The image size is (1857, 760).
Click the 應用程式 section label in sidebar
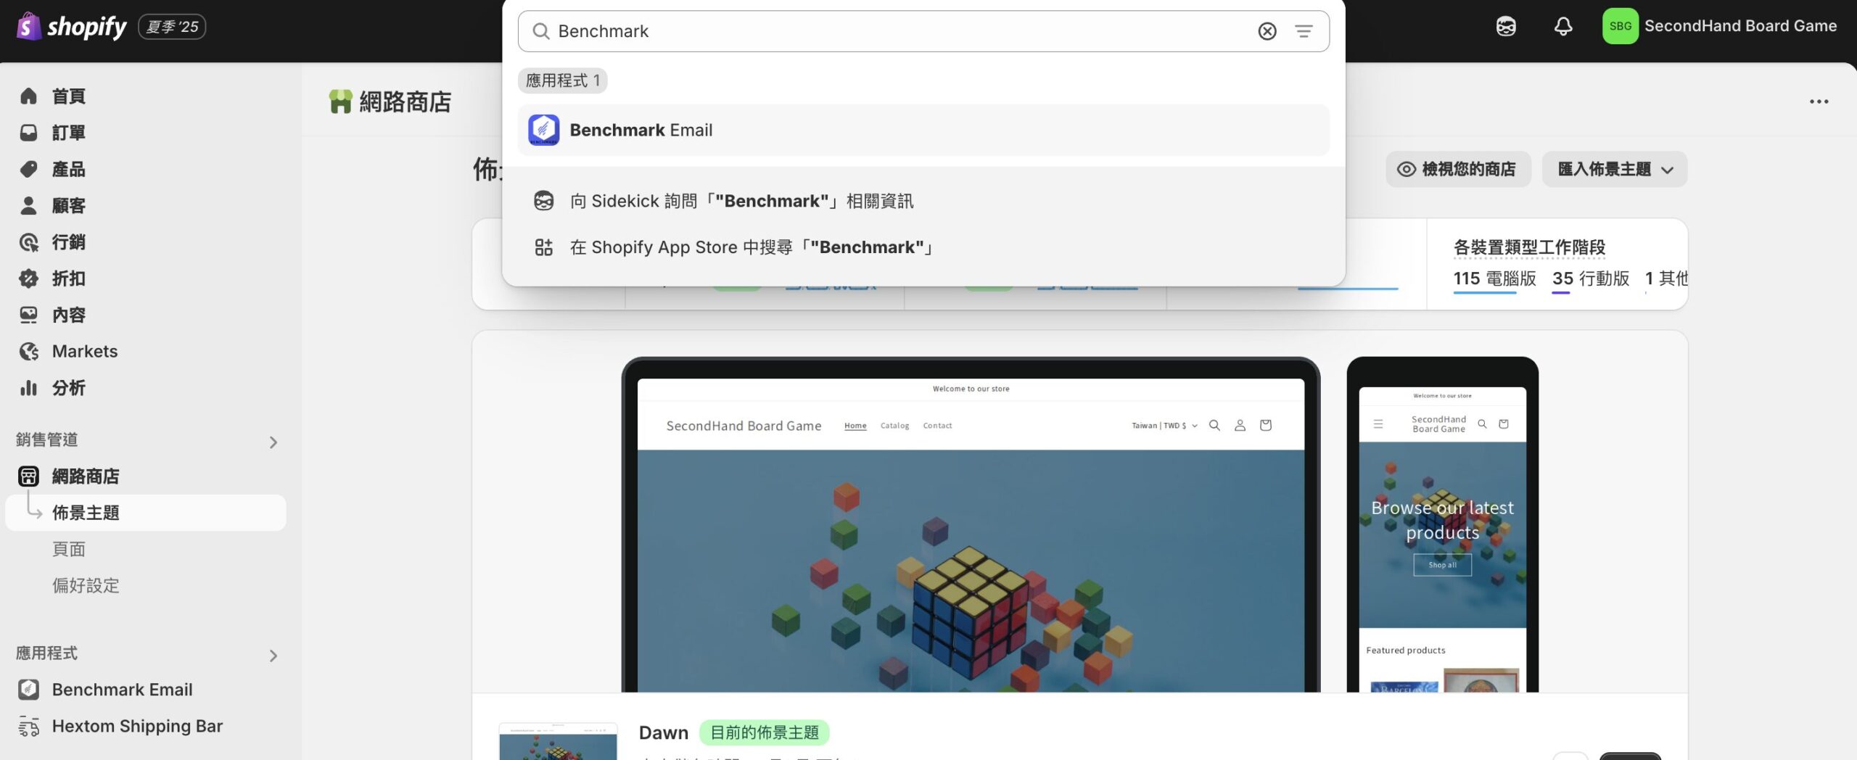tap(47, 653)
